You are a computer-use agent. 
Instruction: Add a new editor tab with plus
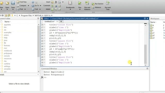[61, 21]
